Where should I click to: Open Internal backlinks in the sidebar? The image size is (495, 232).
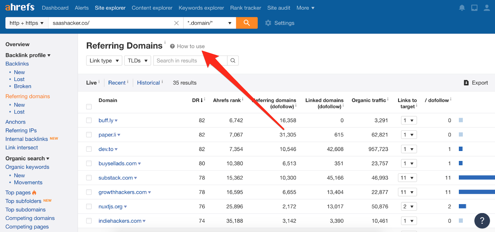point(26,139)
